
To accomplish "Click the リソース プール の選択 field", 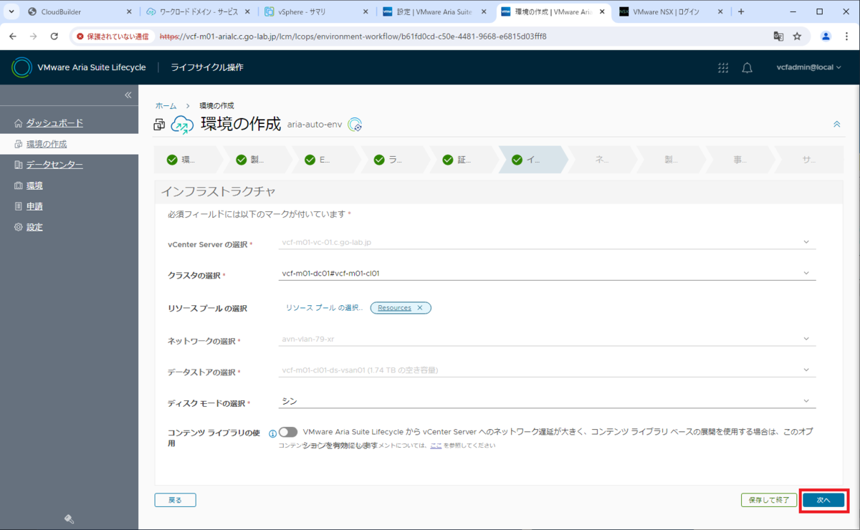I will (x=325, y=308).
